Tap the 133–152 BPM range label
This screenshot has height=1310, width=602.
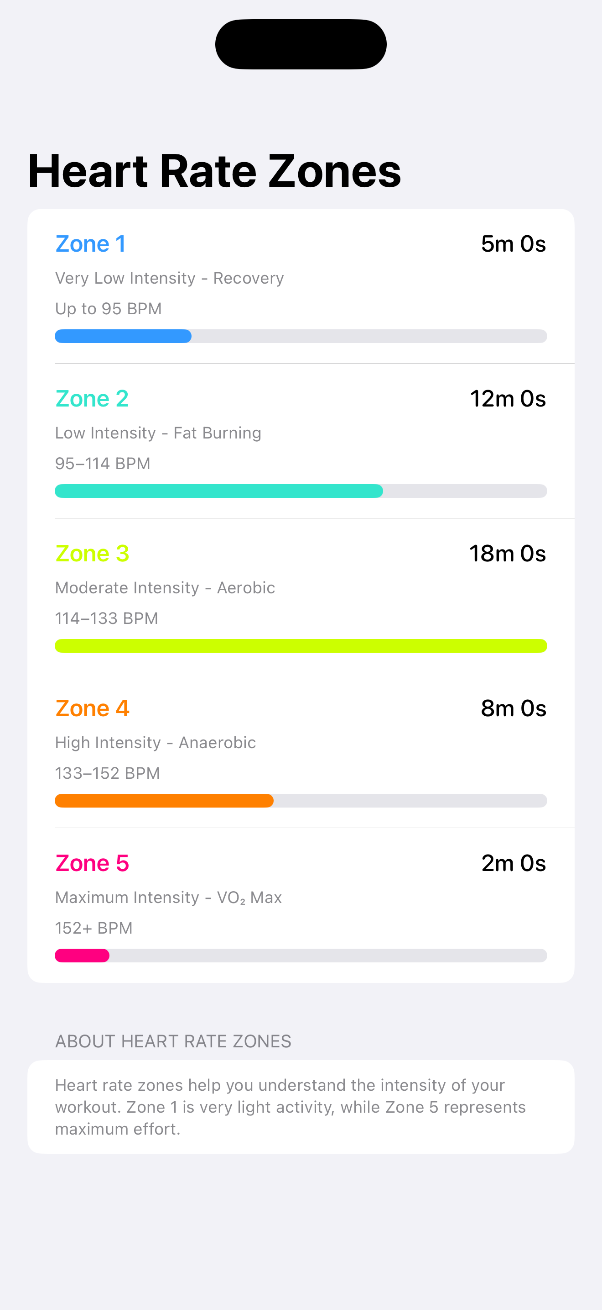(x=108, y=773)
